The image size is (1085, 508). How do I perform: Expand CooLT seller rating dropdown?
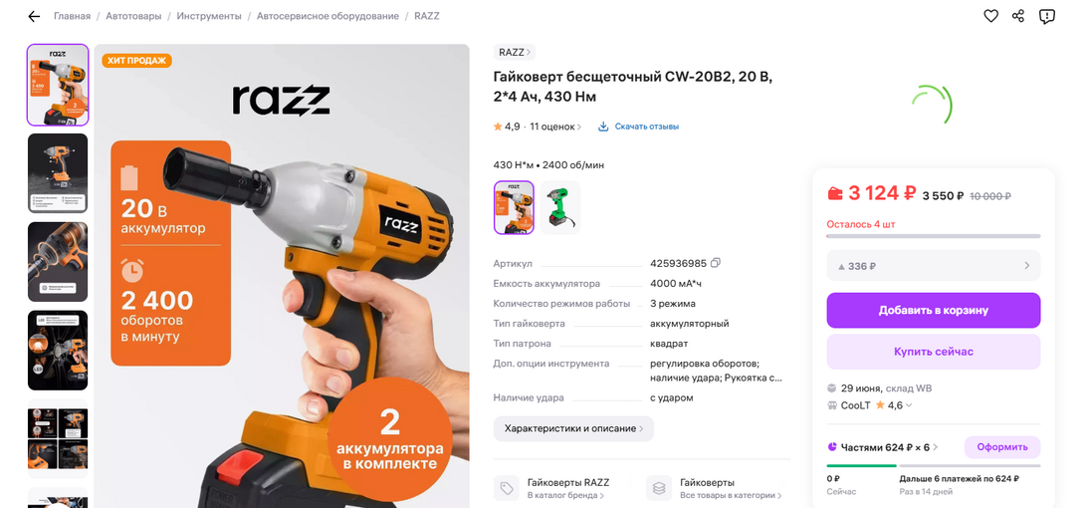tap(909, 405)
